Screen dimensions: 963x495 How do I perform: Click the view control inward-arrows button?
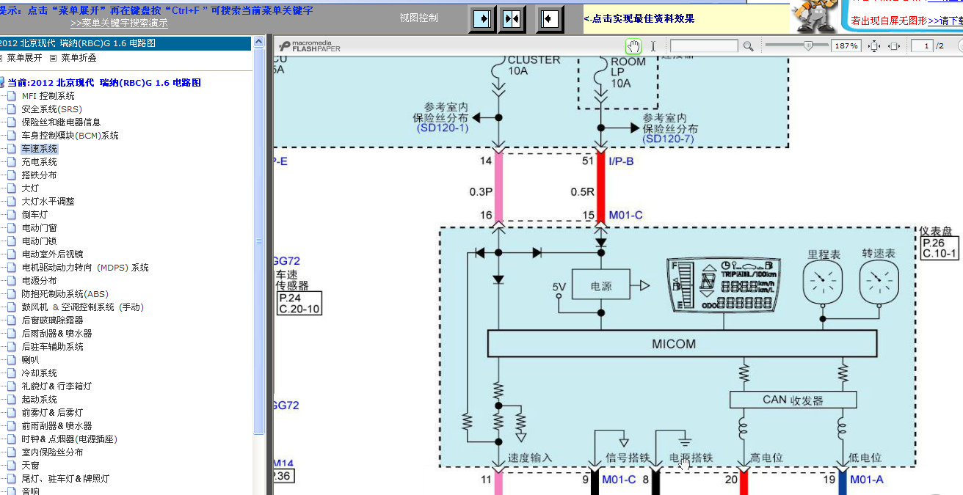click(512, 18)
